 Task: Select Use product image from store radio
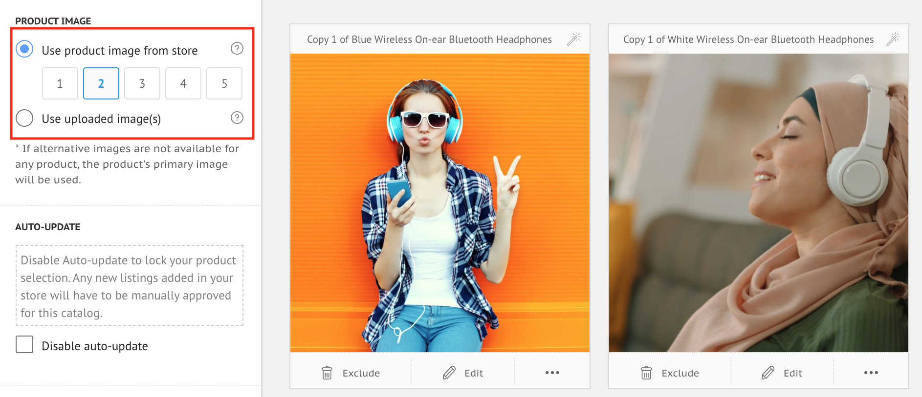tap(24, 49)
